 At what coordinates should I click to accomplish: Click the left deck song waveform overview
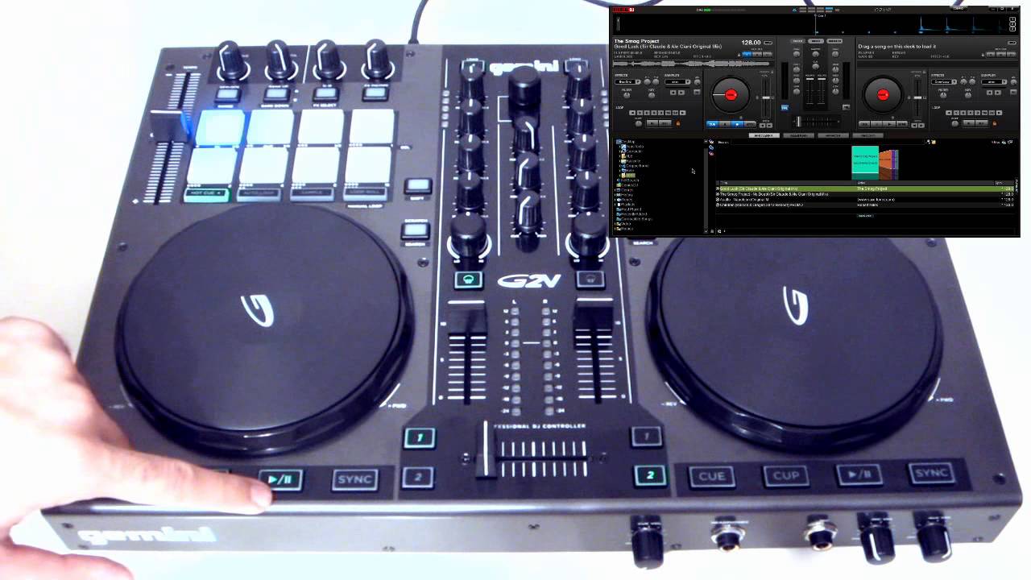point(693,62)
